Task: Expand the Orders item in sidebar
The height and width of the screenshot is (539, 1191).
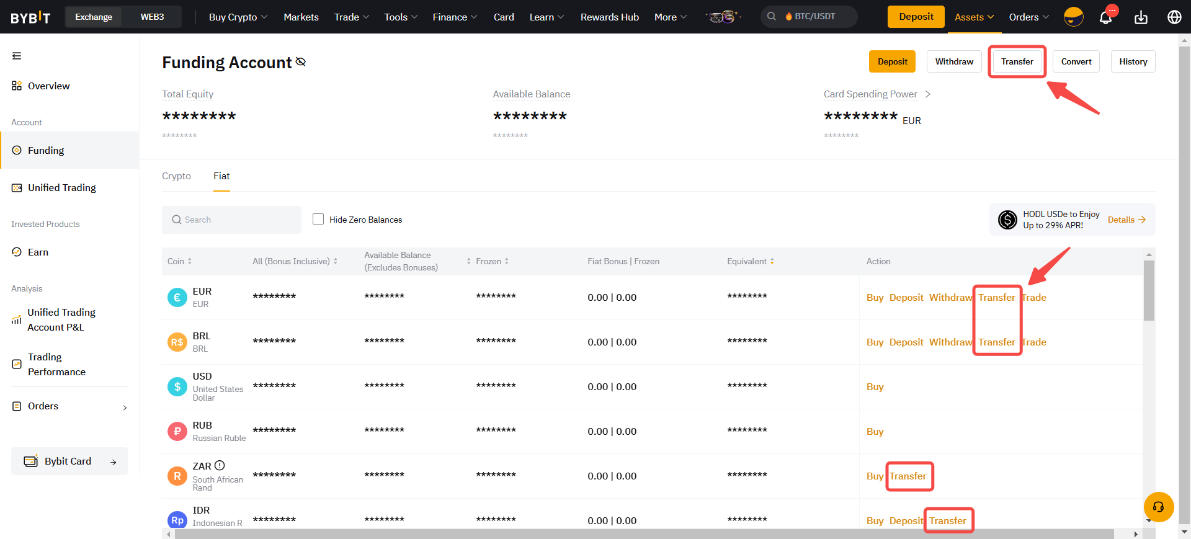Action: coord(69,406)
